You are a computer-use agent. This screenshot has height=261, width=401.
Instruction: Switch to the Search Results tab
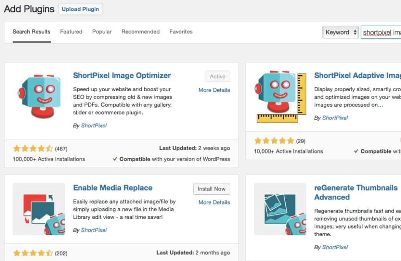coord(32,32)
